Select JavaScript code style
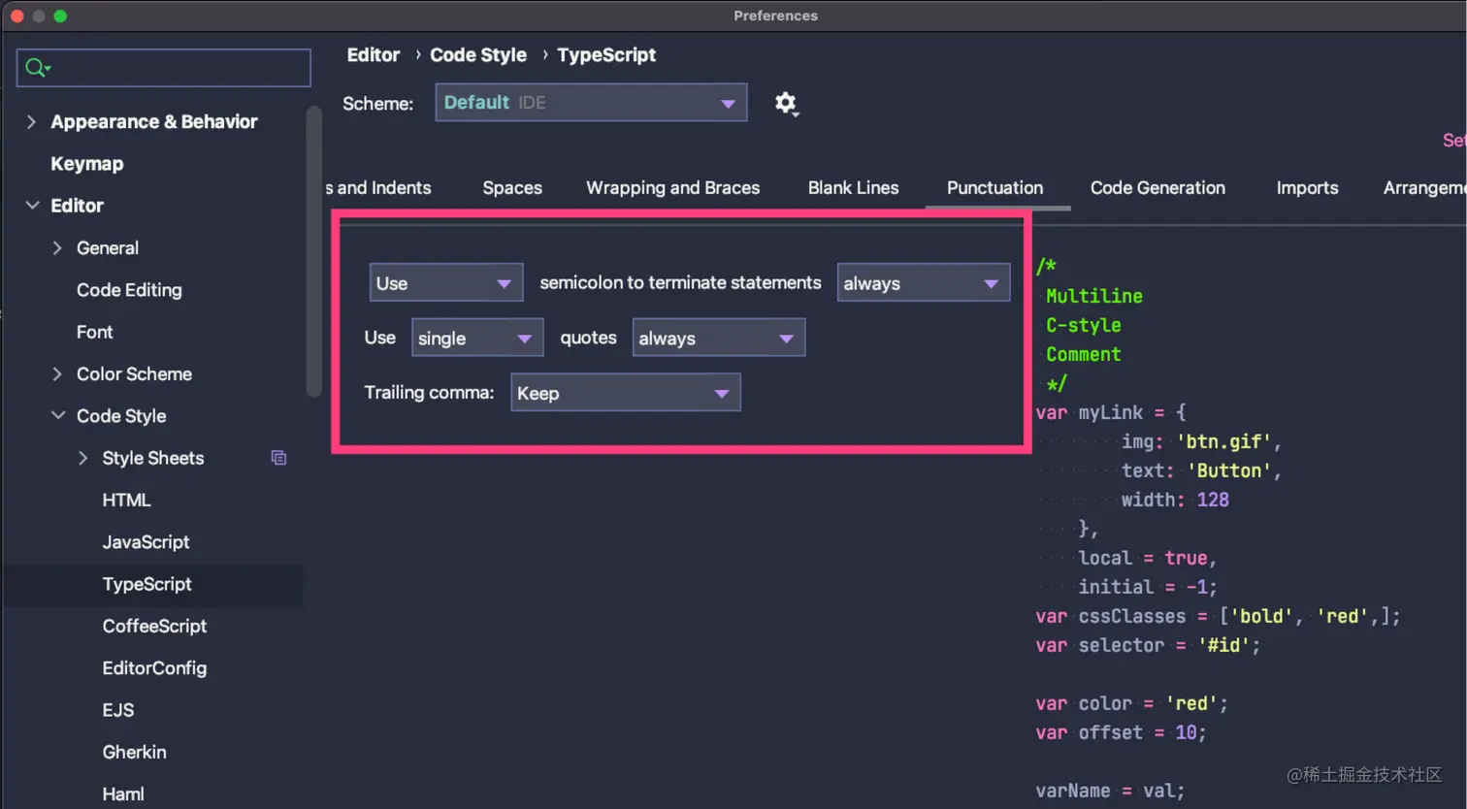This screenshot has height=809, width=1467. point(146,542)
